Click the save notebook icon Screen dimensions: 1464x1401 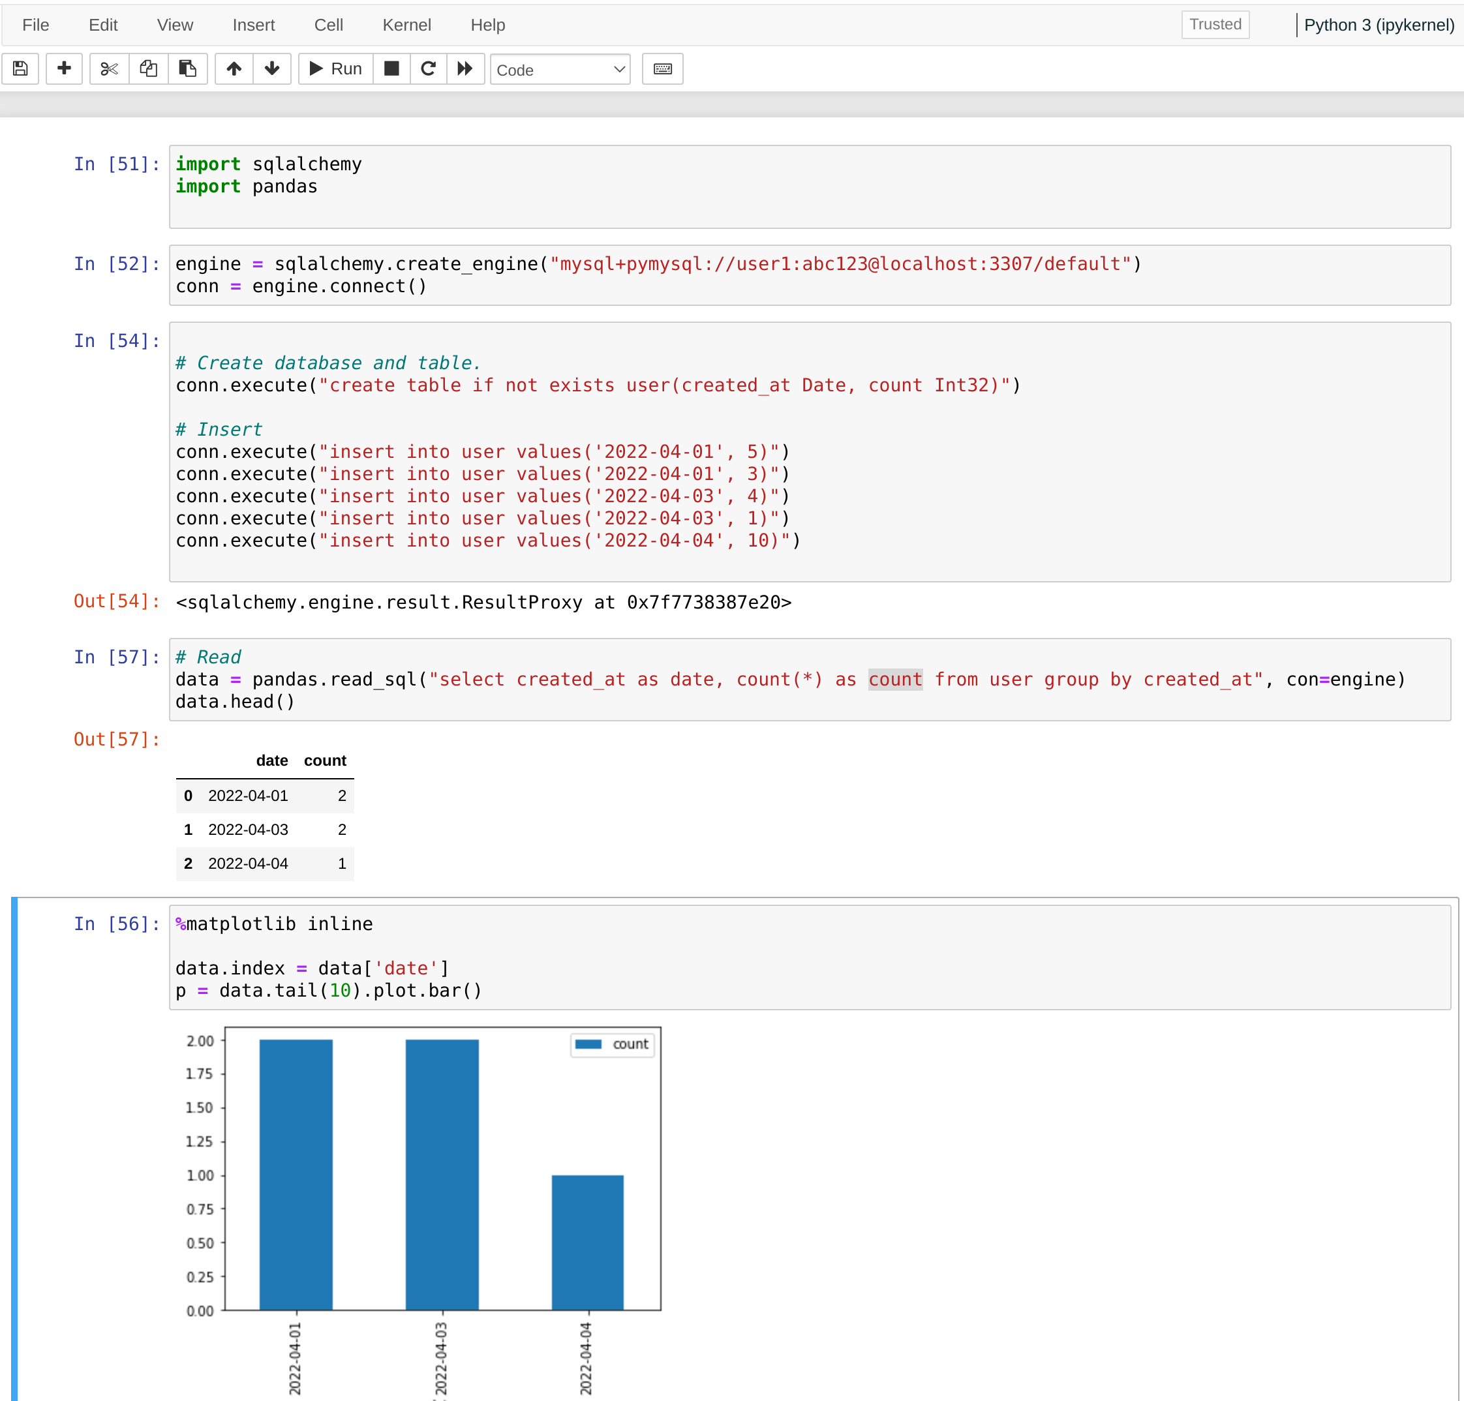point(20,68)
